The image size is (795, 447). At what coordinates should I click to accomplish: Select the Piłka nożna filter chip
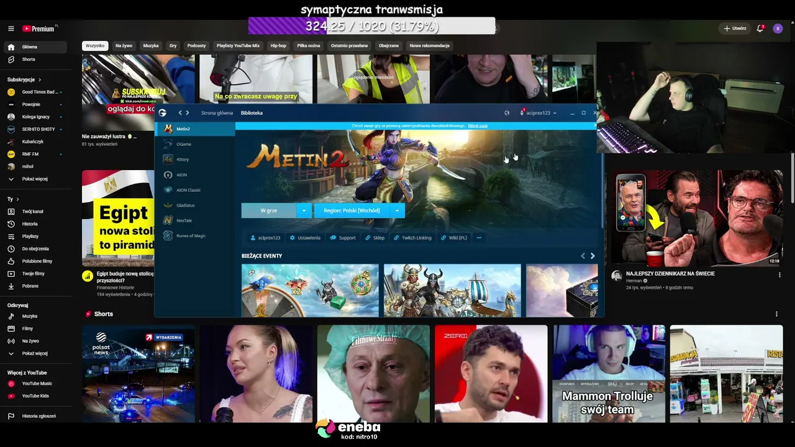tap(309, 46)
